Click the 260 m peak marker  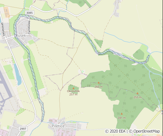tap(98, 83)
